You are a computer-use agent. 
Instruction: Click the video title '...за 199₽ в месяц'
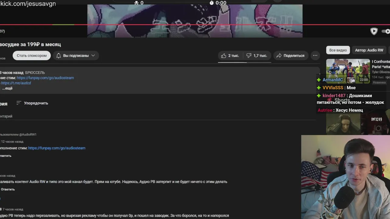point(30,44)
